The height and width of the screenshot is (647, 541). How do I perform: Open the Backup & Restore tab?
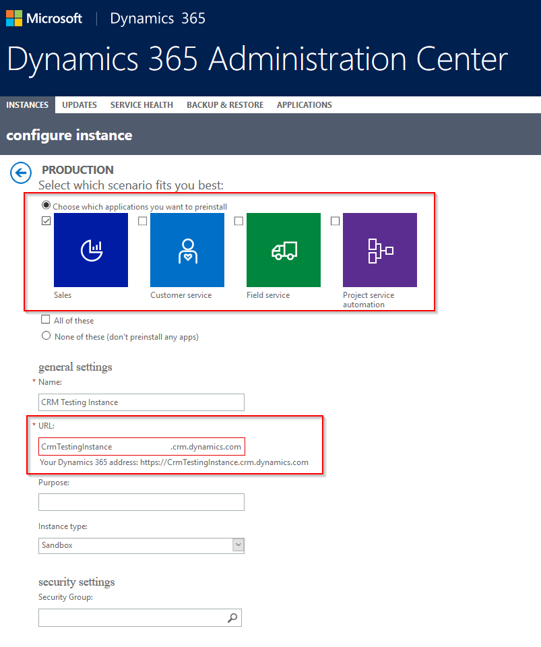point(225,105)
